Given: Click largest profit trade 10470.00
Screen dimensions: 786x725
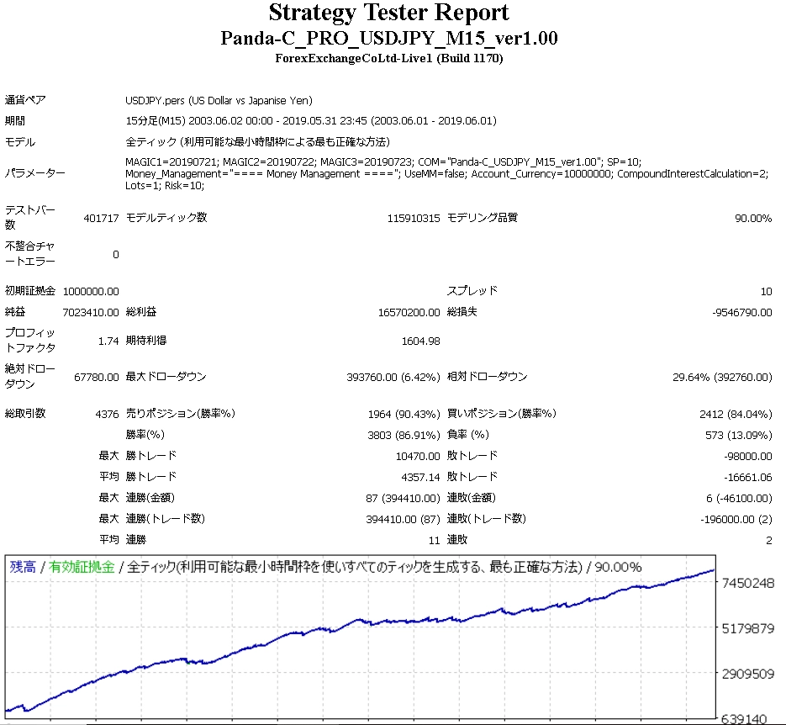Looking at the screenshot, I should (418, 456).
